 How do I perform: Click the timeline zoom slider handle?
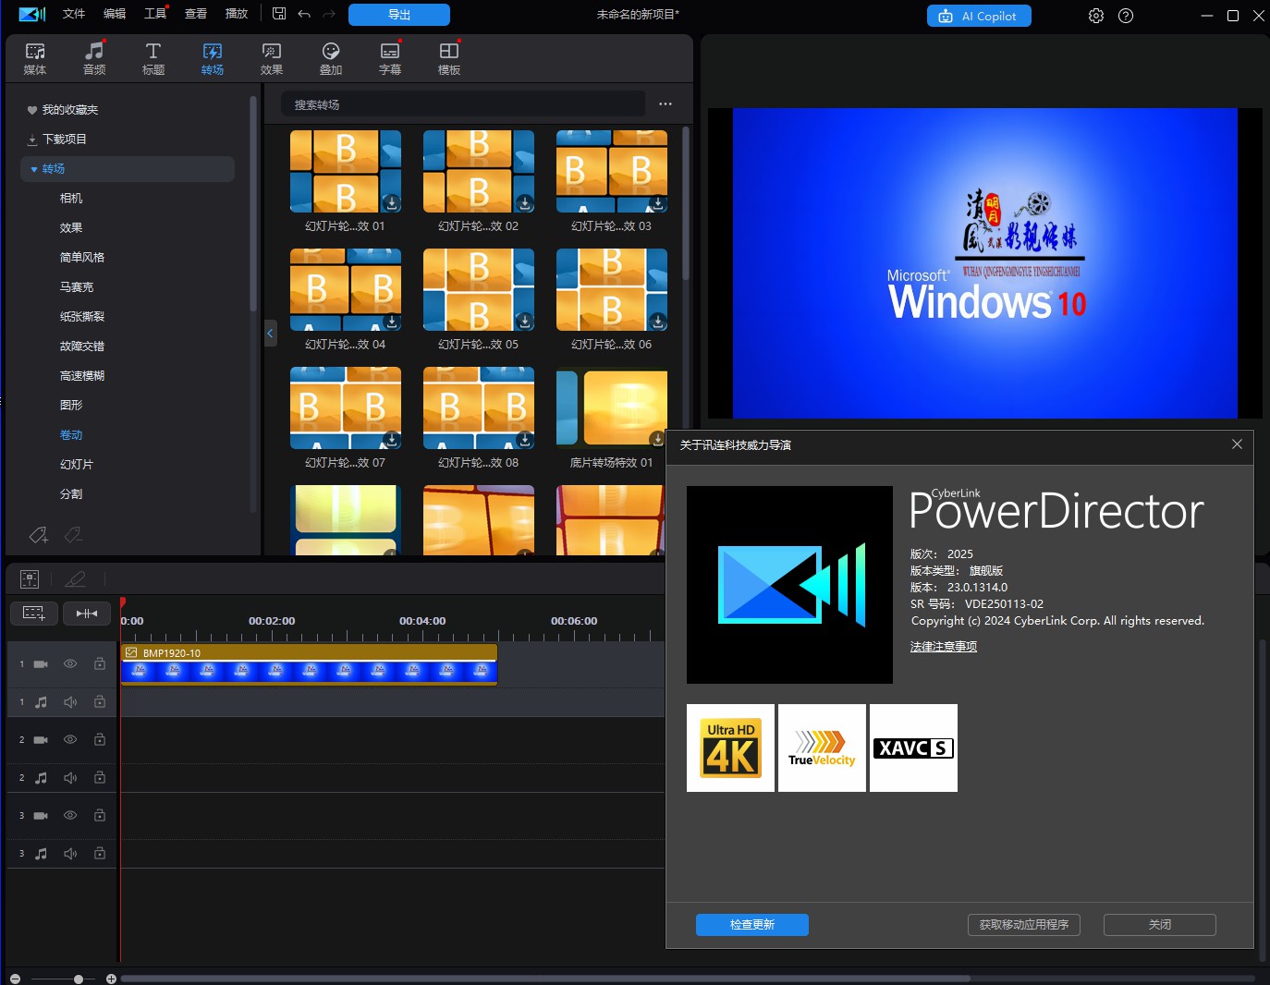click(x=79, y=979)
